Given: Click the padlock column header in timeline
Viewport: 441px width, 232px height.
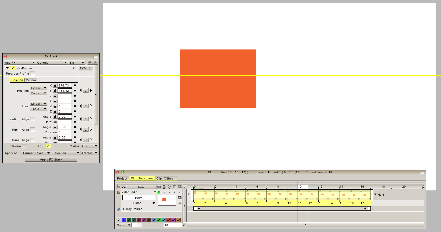Looking at the screenshot, I should coord(164,187).
